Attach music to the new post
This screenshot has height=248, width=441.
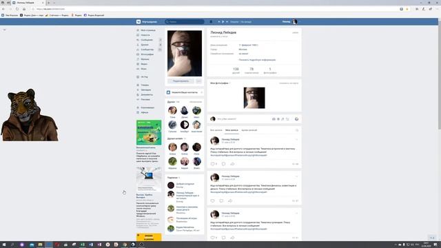tap(283, 119)
